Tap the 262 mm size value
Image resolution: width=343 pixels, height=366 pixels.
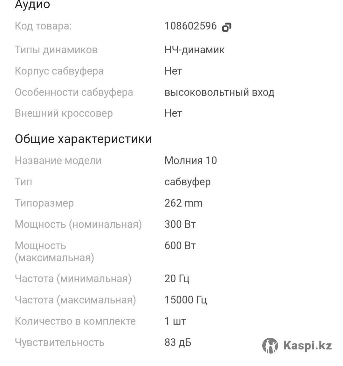(183, 203)
